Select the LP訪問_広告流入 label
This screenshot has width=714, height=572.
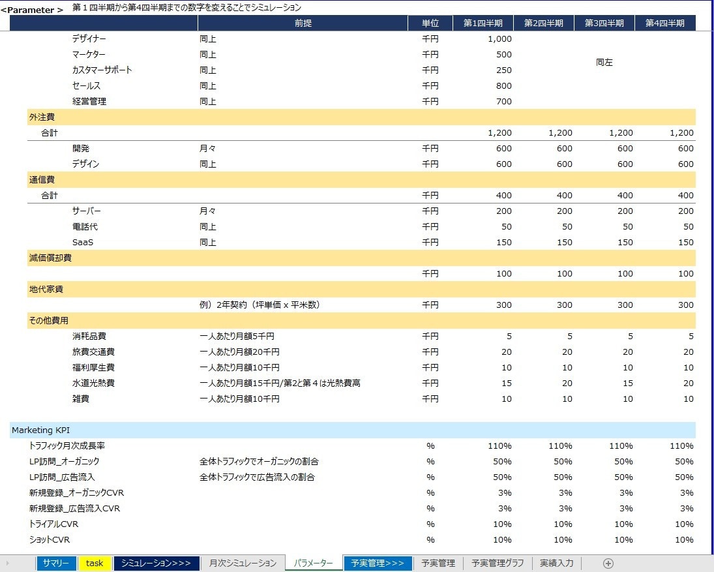point(62,477)
